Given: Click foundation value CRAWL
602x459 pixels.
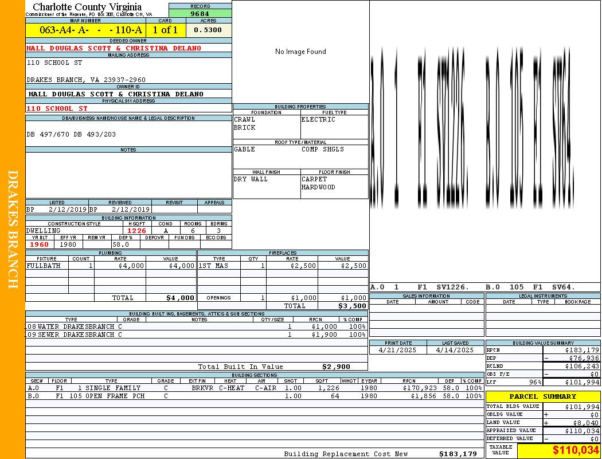Looking at the screenshot, I should pyautogui.click(x=245, y=119).
